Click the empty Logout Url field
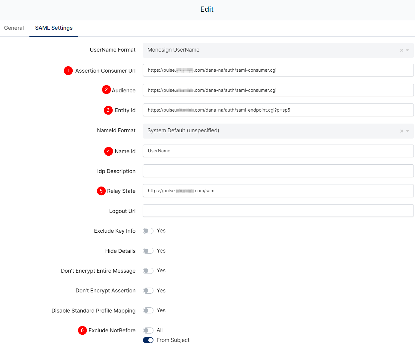Screen dimensions: 415x344 point(278,211)
